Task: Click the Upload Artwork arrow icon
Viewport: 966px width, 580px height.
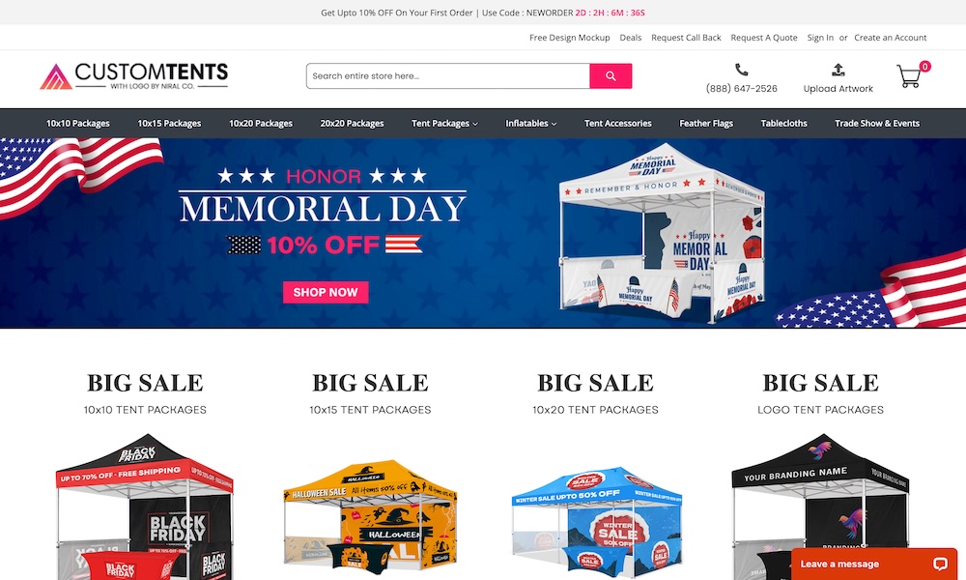Action: tap(838, 70)
